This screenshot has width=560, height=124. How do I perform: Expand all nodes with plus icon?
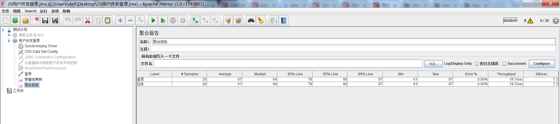coord(120,20)
